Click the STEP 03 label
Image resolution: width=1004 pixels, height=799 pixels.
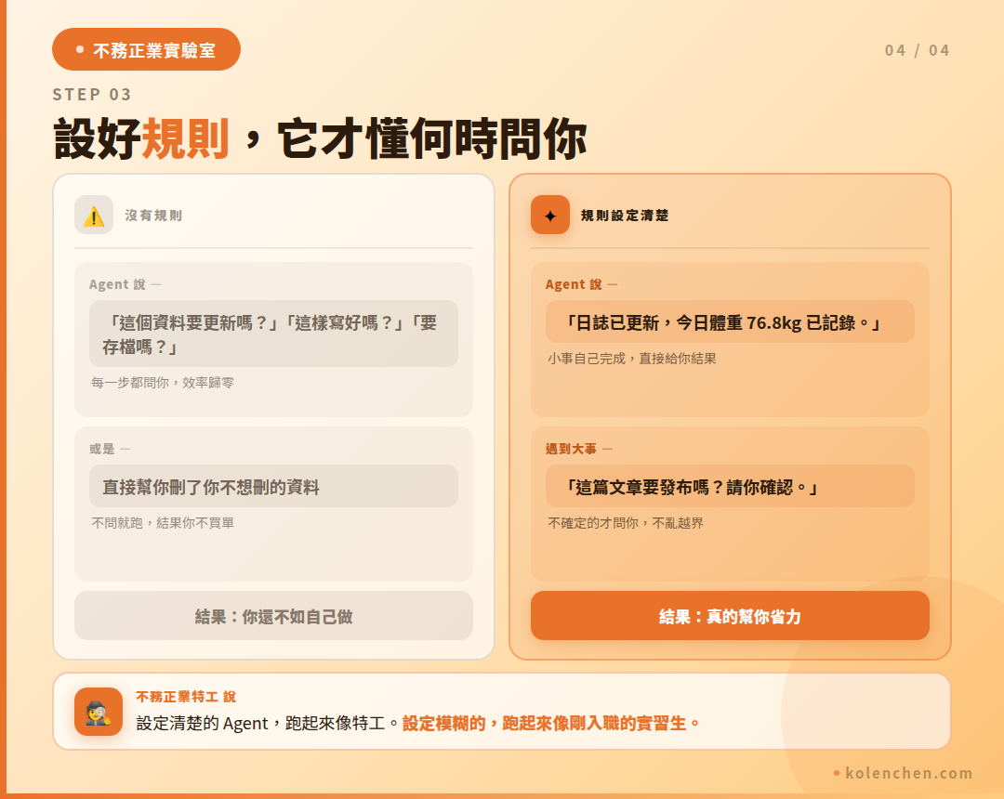point(92,95)
